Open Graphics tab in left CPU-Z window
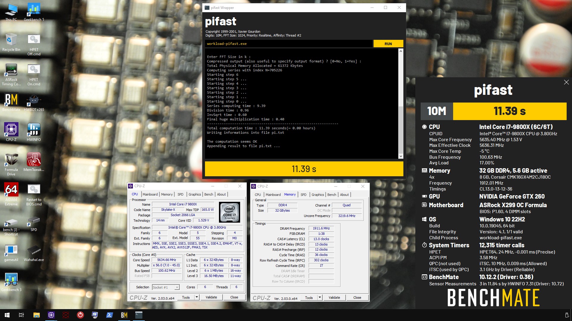 point(195,194)
